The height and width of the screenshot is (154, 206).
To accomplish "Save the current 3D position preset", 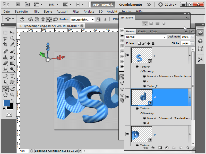I will click(x=98, y=20).
